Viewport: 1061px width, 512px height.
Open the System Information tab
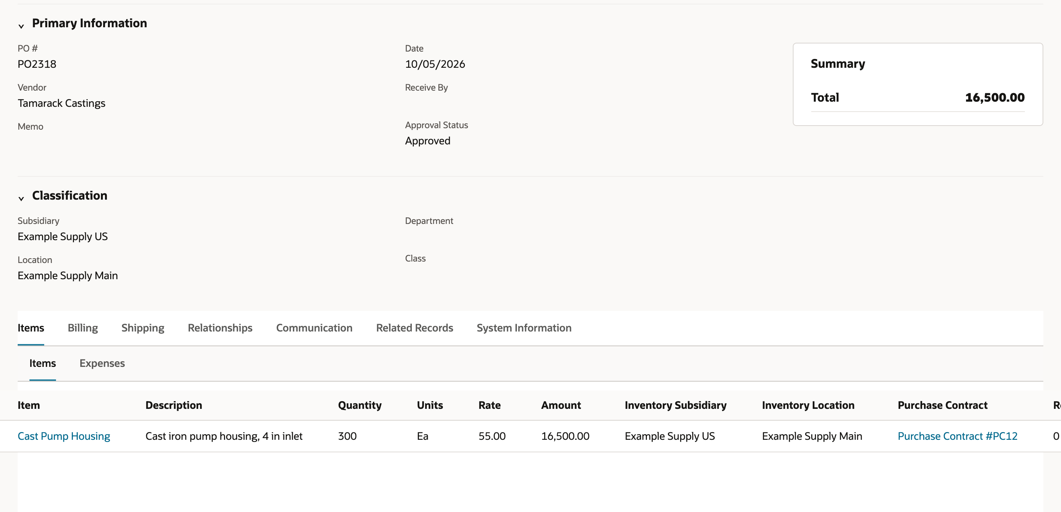pos(524,328)
